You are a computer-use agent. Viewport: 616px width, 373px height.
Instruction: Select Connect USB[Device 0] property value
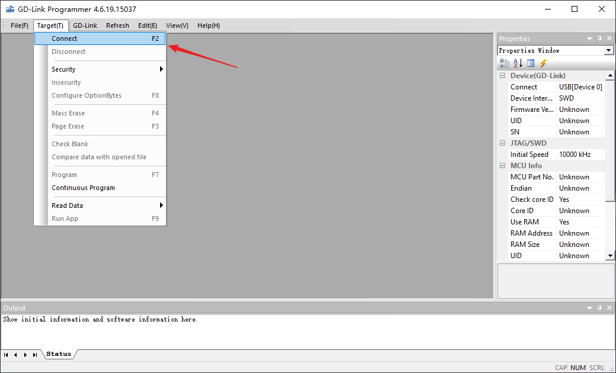click(580, 87)
